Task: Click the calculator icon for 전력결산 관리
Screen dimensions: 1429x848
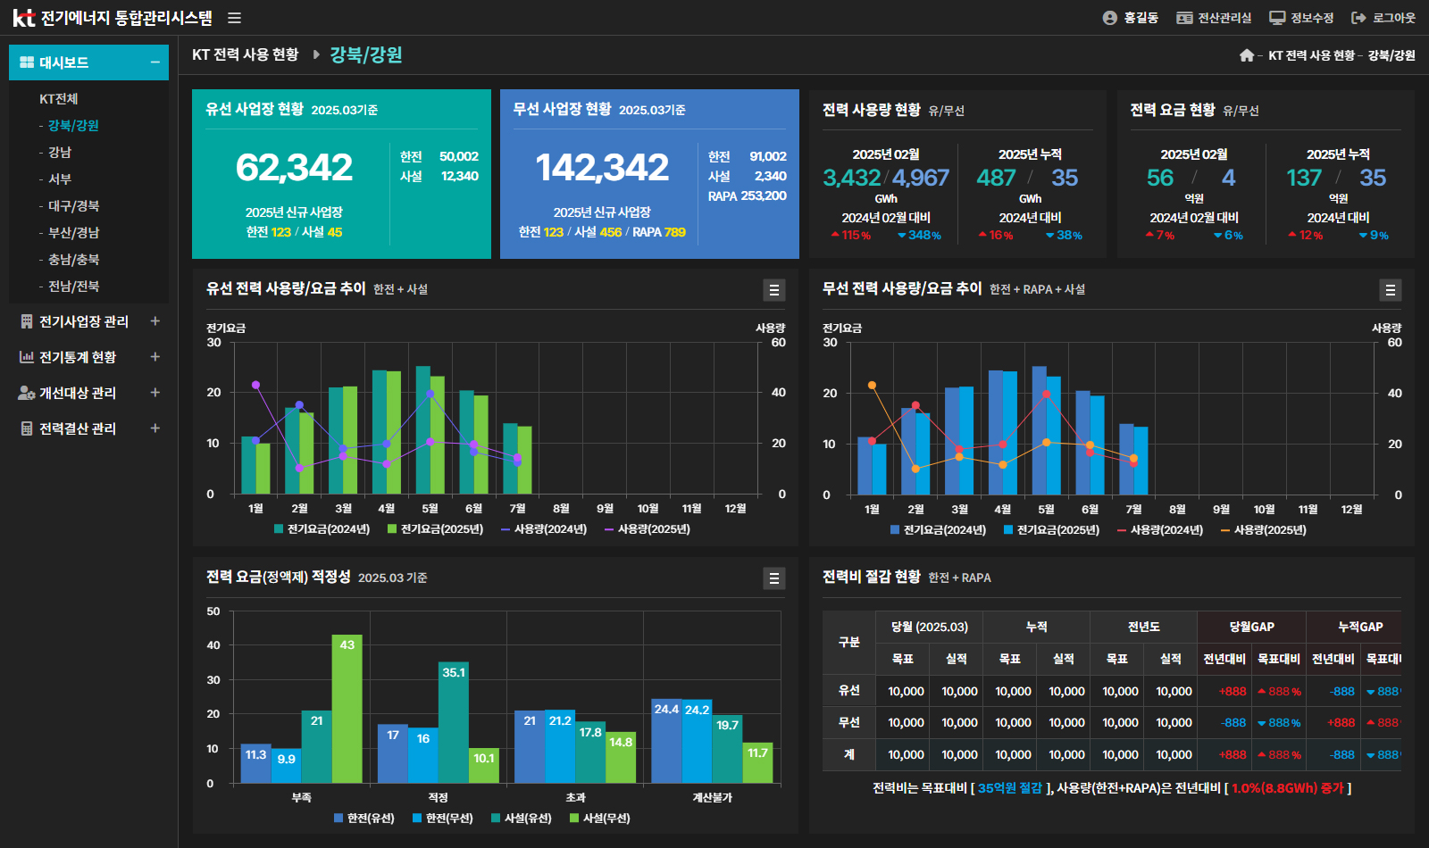Action: point(27,428)
